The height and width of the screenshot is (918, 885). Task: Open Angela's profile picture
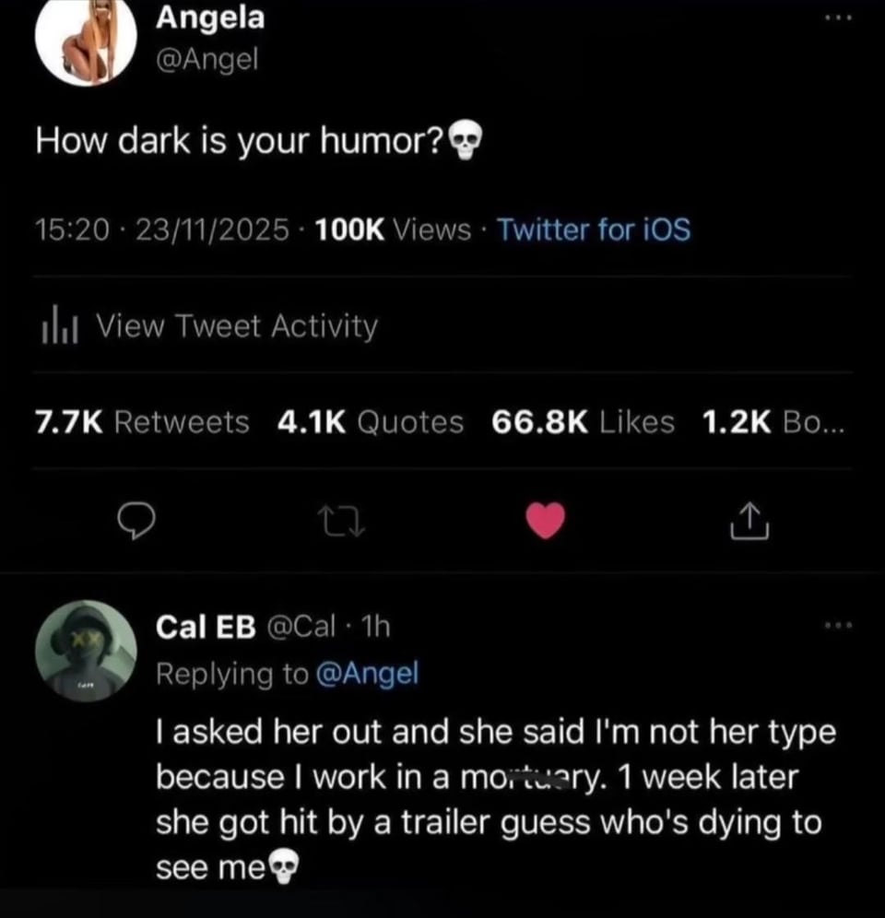pyautogui.click(x=85, y=42)
